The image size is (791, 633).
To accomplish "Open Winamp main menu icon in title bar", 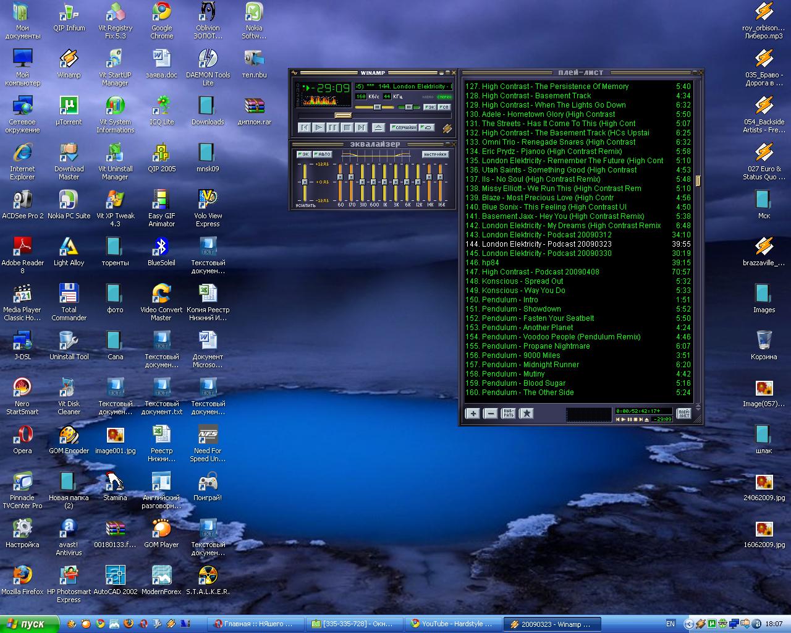I will click(294, 73).
